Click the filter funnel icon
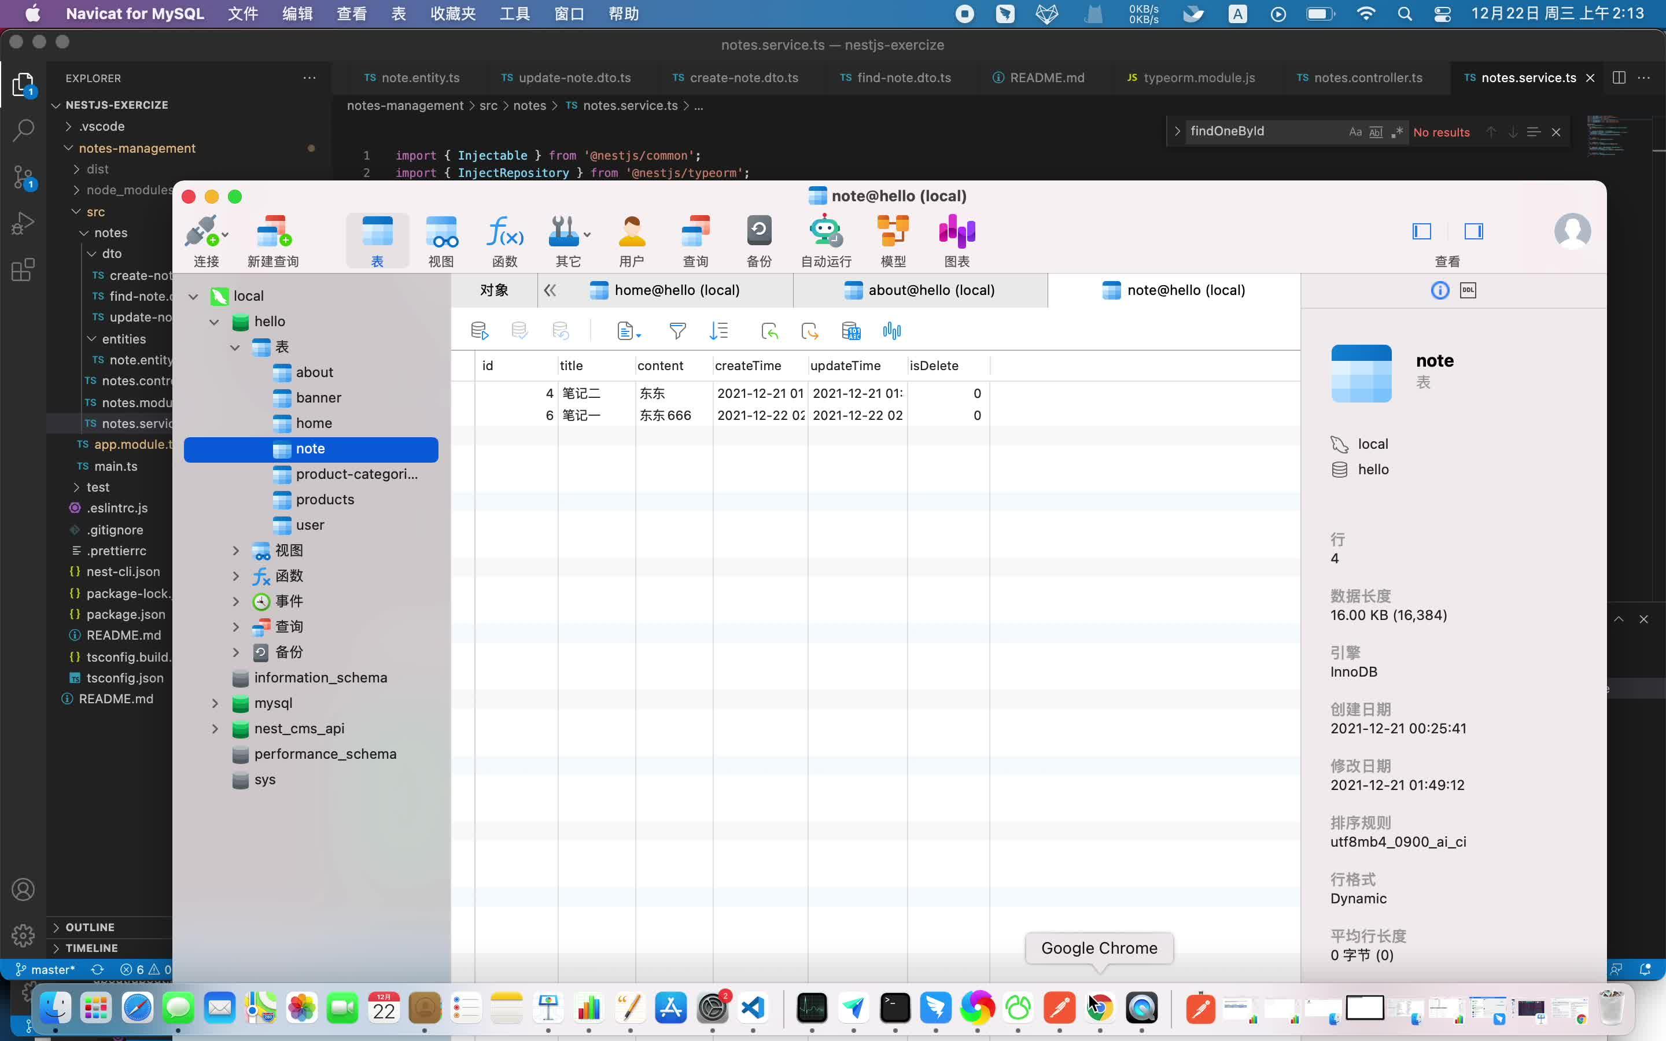The height and width of the screenshot is (1041, 1666). coord(677,331)
